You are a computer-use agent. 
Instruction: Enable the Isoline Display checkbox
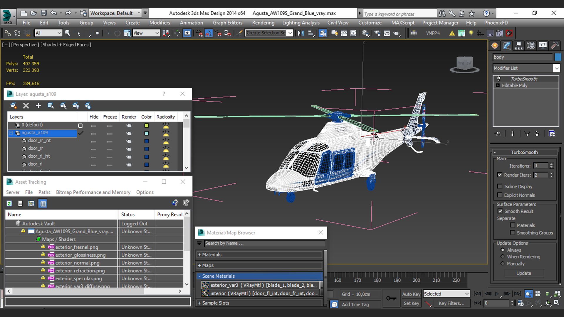point(500,186)
